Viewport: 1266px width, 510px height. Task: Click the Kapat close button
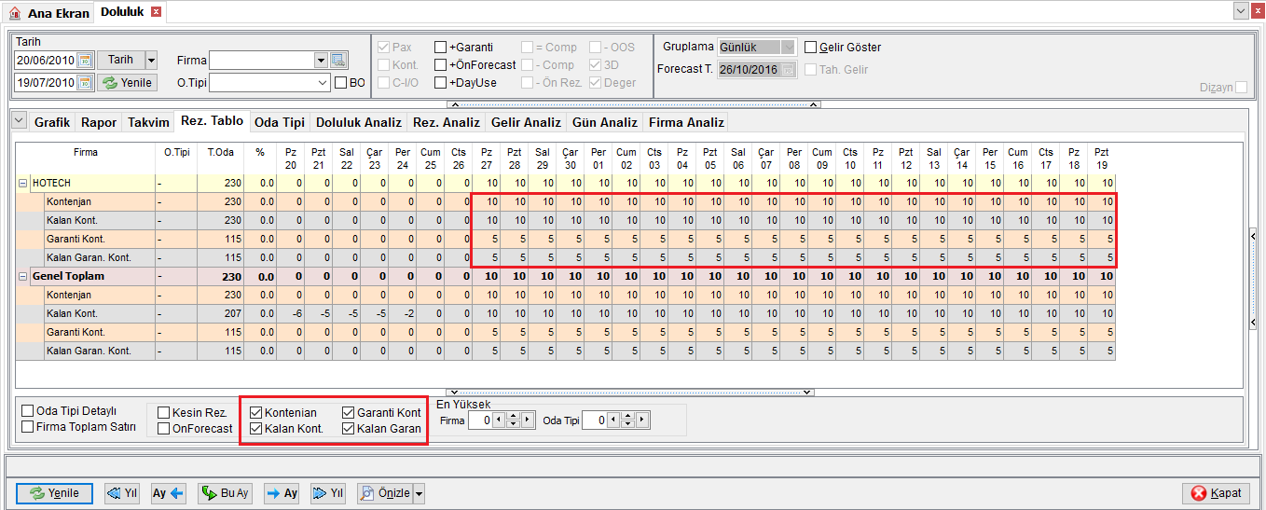[x=1216, y=493]
